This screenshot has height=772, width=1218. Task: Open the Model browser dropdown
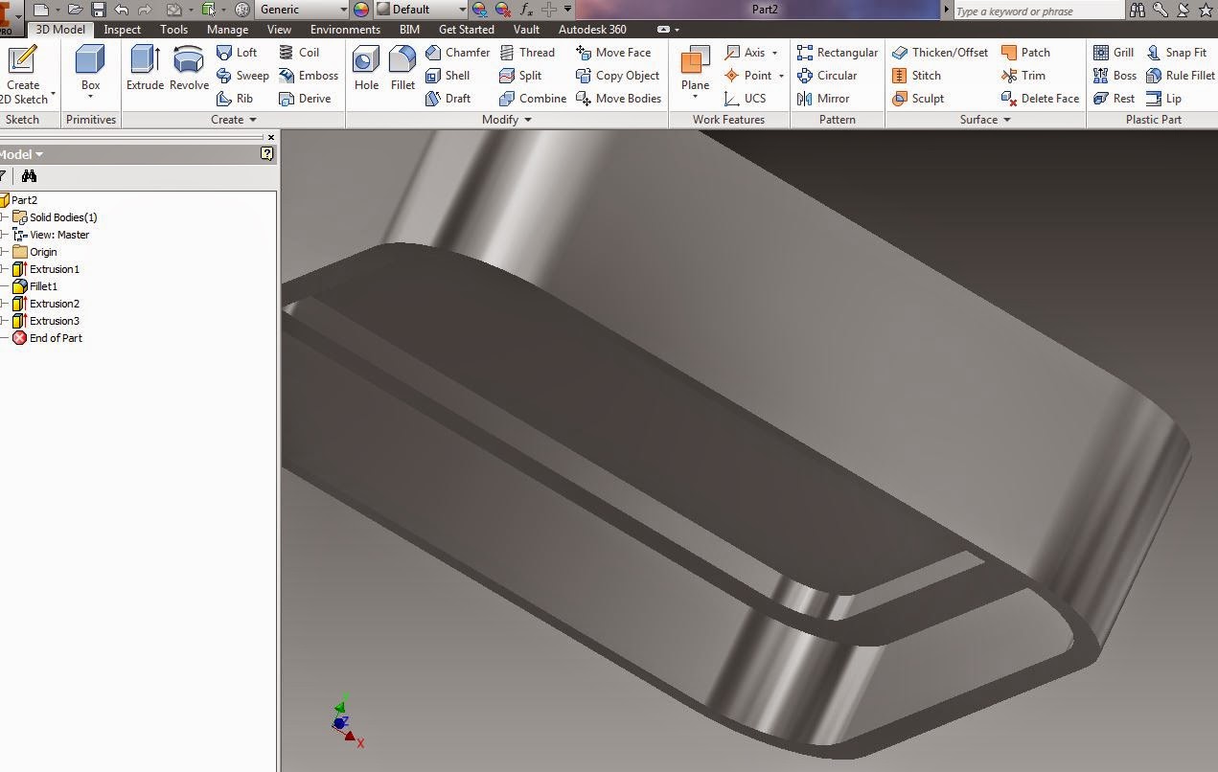pos(23,154)
